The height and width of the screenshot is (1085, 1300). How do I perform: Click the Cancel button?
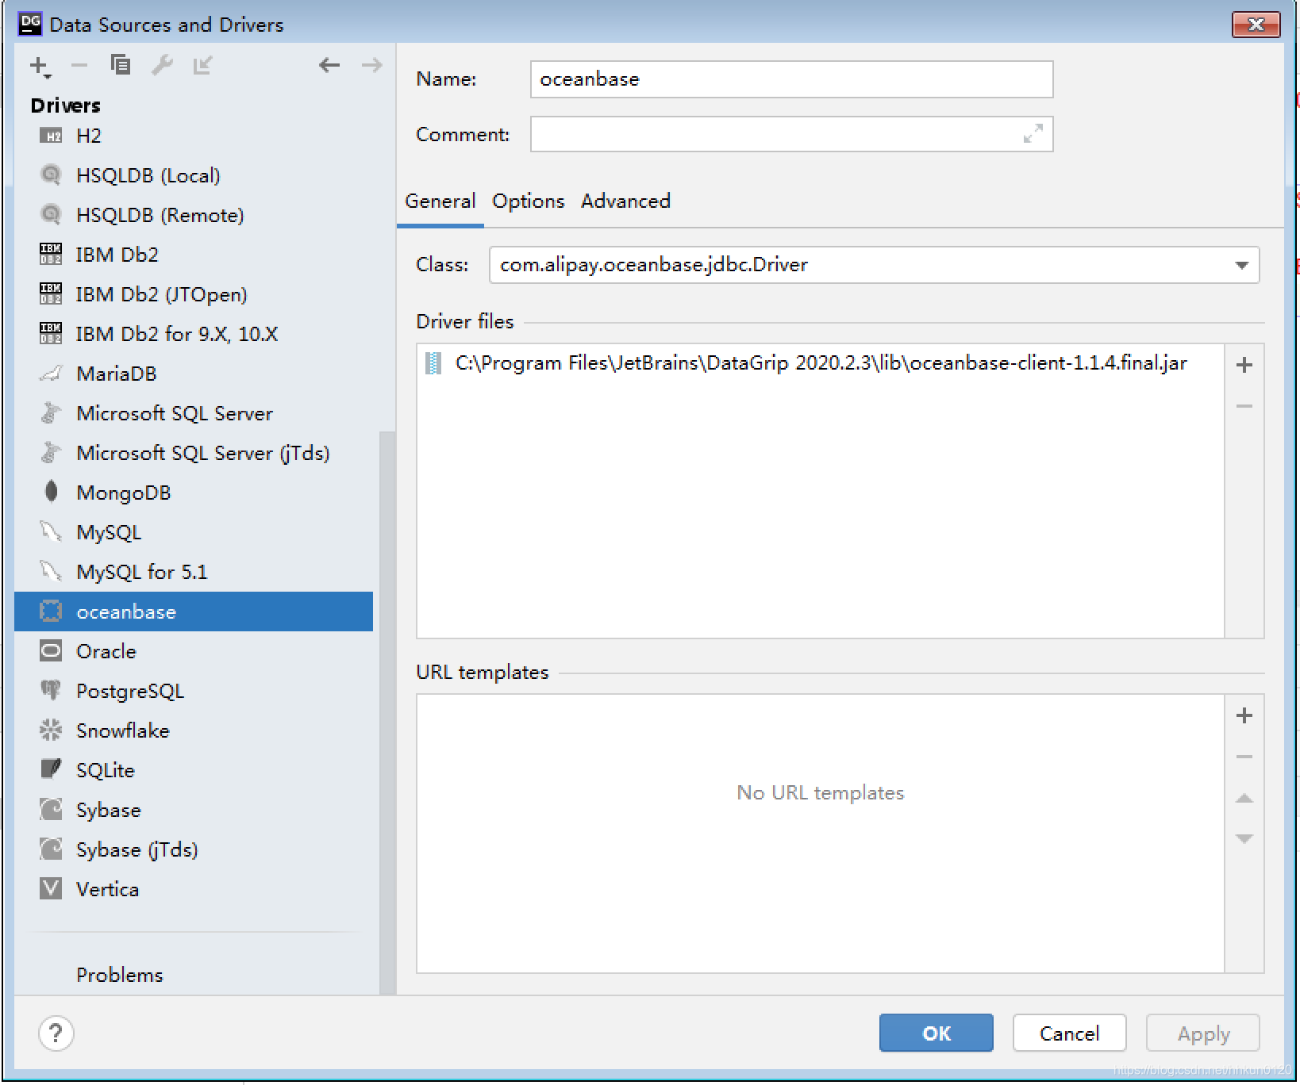[1070, 1033]
